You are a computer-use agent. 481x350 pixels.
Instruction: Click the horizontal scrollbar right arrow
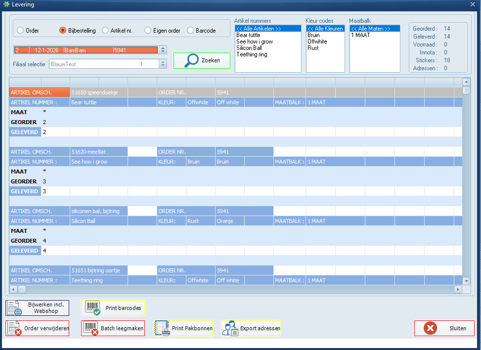458,289
